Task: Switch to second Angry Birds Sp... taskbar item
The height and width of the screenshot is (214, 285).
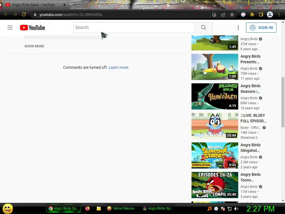Action: (x=158, y=208)
